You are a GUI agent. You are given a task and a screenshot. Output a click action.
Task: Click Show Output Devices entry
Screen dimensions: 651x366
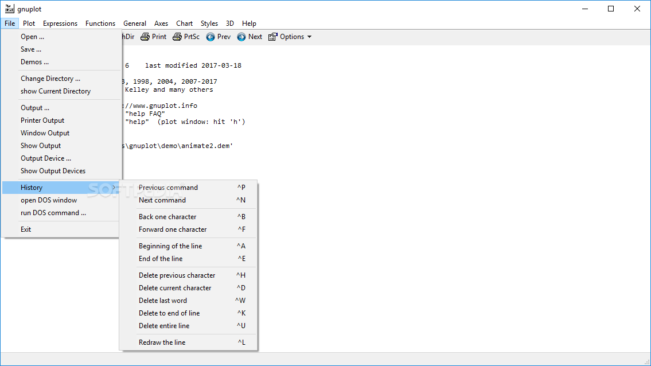pos(61,171)
